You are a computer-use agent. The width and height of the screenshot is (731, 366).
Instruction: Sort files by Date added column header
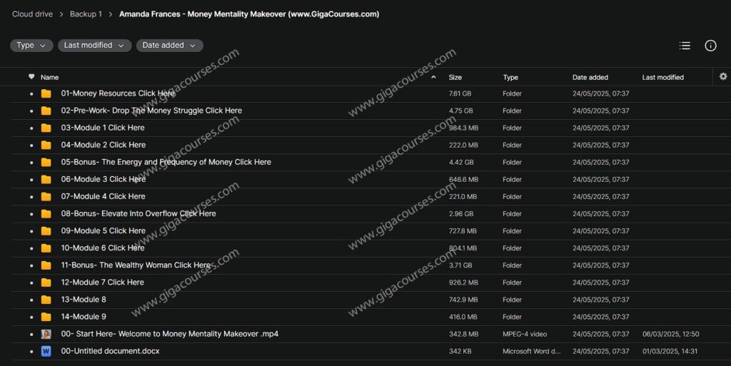[x=590, y=77]
